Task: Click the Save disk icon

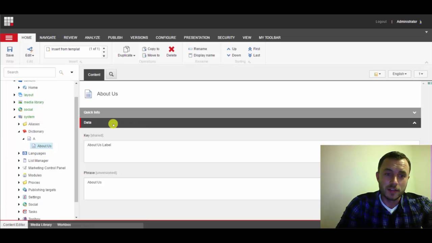Action: point(10,49)
